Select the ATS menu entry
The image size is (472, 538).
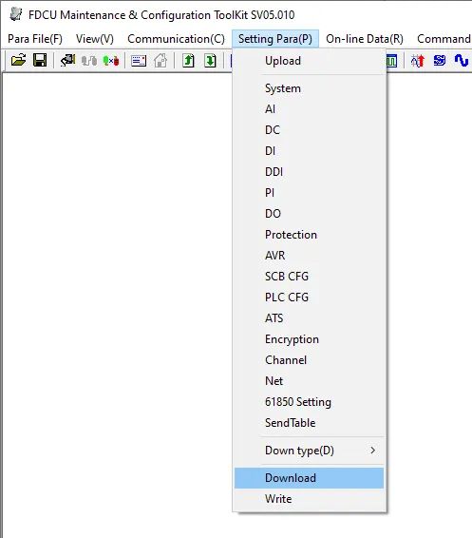[x=310, y=318]
